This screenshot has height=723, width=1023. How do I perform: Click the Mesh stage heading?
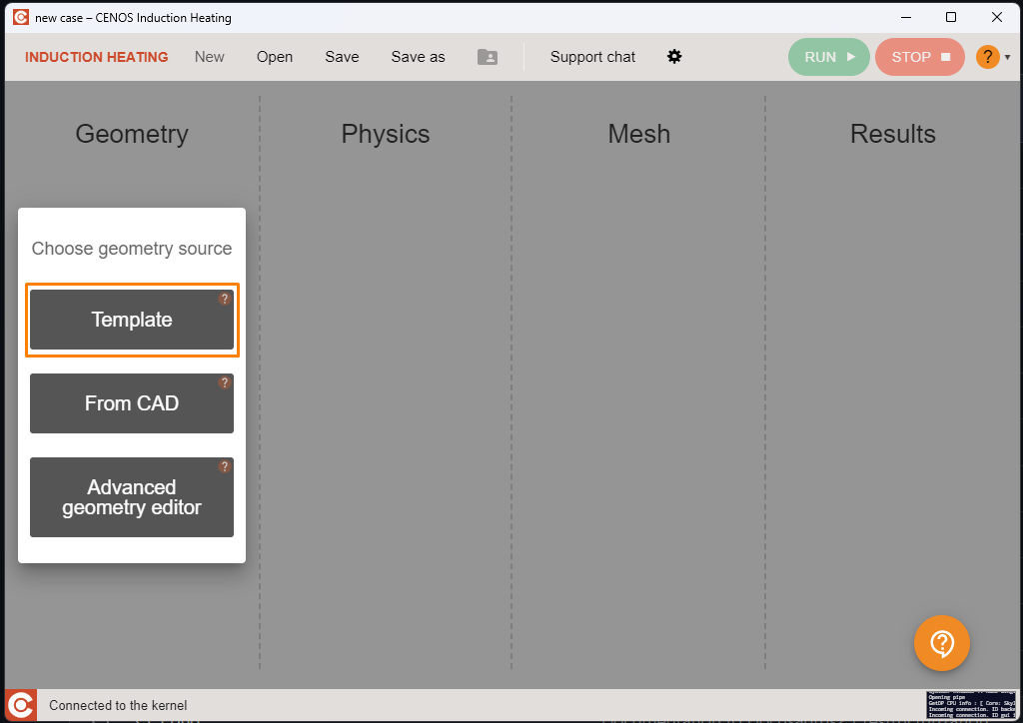[x=639, y=134]
